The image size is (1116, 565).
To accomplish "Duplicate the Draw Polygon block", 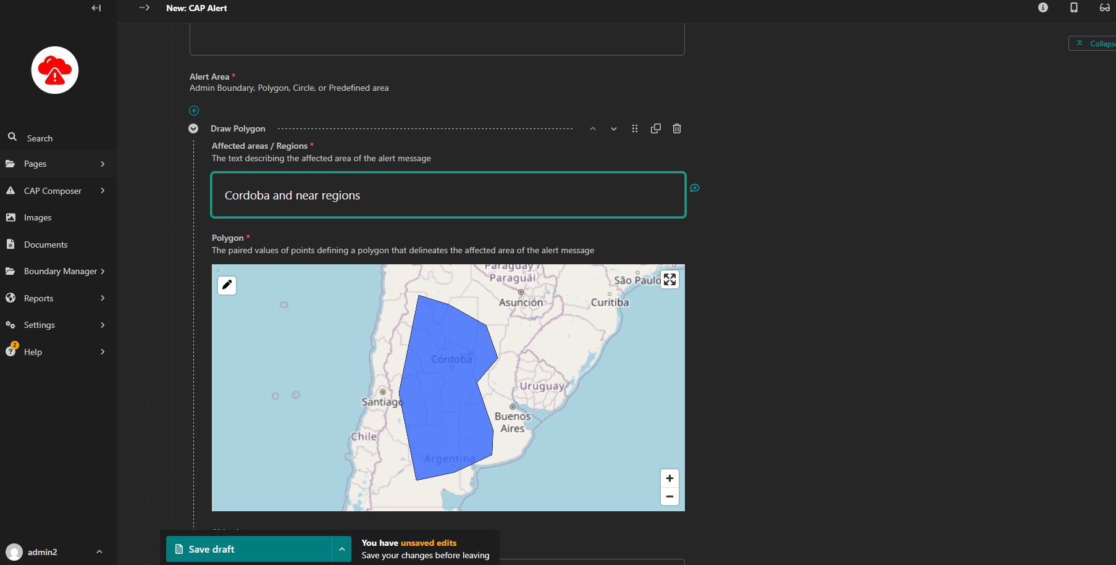I will coord(656,128).
